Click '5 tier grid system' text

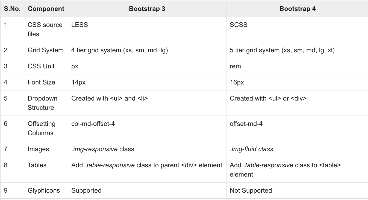pyautogui.click(x=255, y=50)
